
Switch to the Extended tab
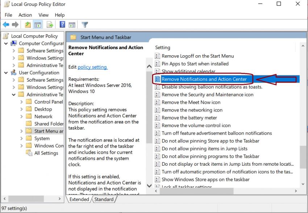click(79, 199)
